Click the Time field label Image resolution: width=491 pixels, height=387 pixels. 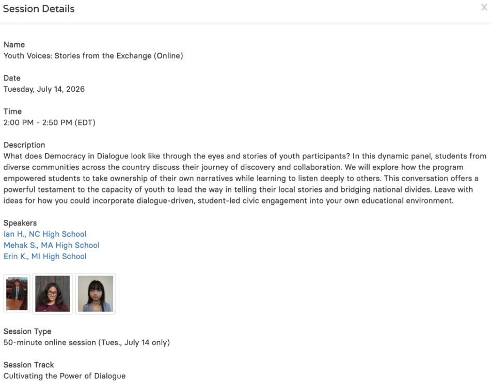pyautogui.click(x=12, y=111)
